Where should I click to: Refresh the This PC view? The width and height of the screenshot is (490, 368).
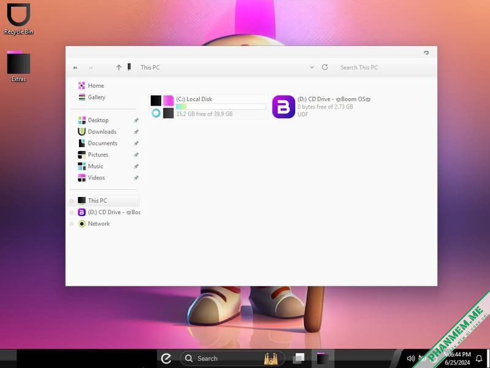(x=325, y=67)
